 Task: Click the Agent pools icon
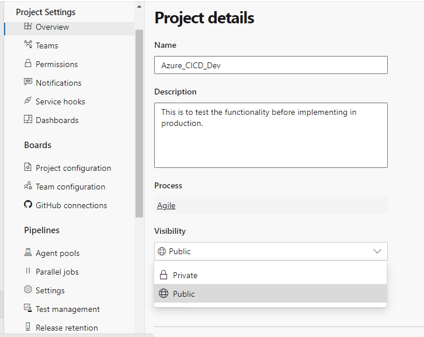click(28, 252)
